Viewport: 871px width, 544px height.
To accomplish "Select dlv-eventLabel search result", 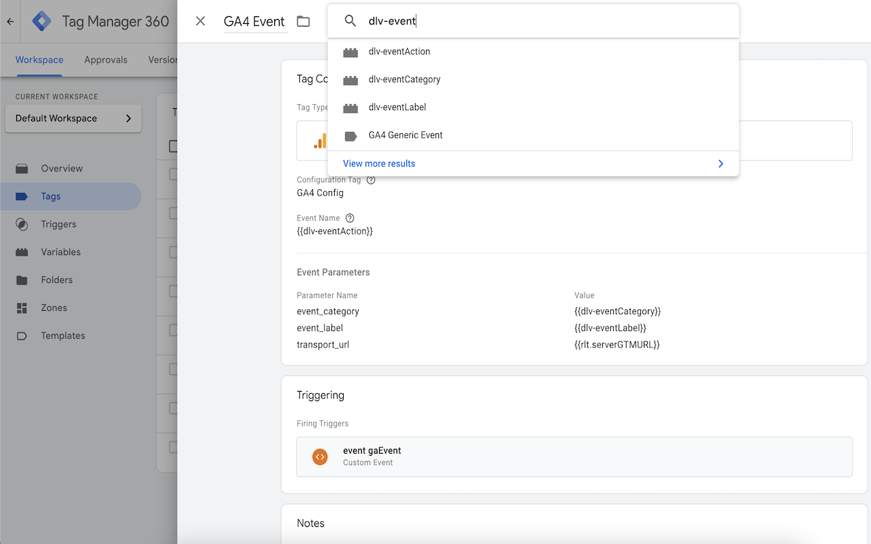I will (533, 107).
